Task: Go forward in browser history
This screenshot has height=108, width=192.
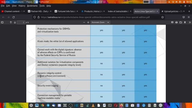Action: (8, 17)
